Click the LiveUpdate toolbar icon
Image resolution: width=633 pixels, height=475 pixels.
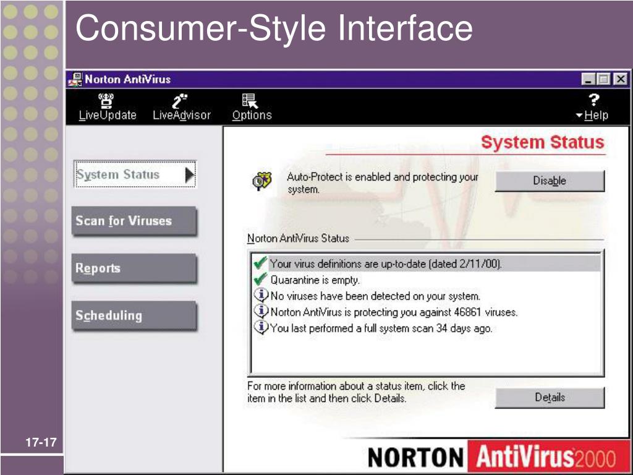click(106, 101)
